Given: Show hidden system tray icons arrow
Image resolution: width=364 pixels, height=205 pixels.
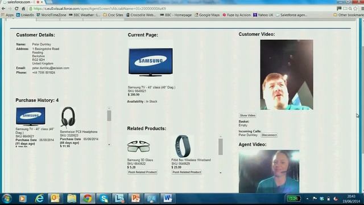Looking at the screenshot, I should 307,199.
